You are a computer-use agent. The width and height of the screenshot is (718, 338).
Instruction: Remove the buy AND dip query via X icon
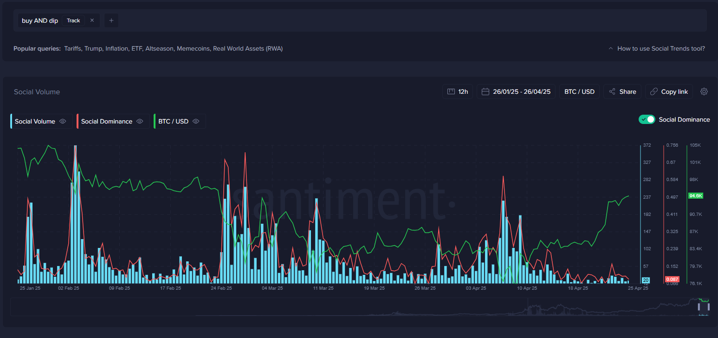91,20
